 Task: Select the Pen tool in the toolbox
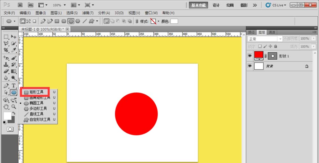(6, 85)
